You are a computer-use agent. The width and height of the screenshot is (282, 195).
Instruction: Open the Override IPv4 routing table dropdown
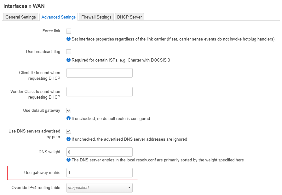click(x=100, y=188)
